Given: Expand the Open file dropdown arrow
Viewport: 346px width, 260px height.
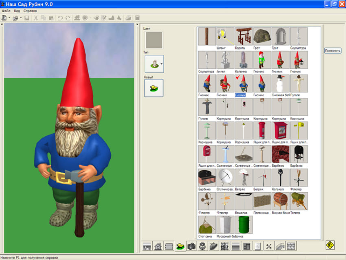Looking at the screenshot, I should tap(21, 18).
